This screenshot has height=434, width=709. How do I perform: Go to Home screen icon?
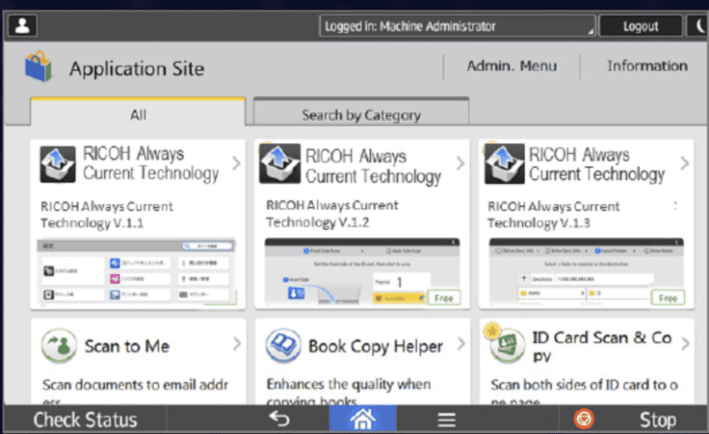coord(363,419)
